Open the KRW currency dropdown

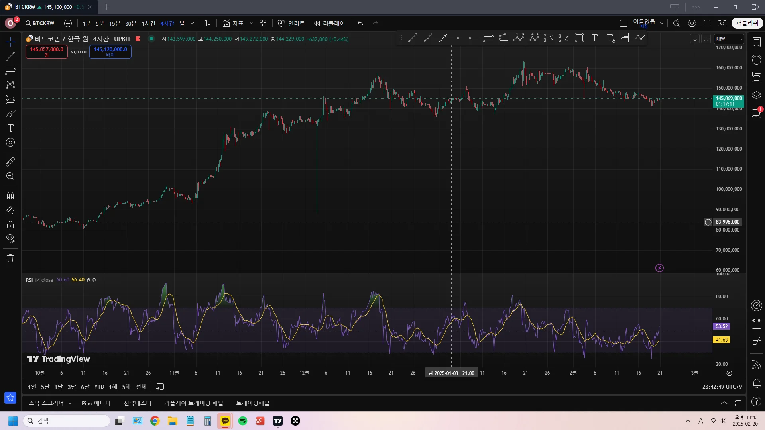729,39
